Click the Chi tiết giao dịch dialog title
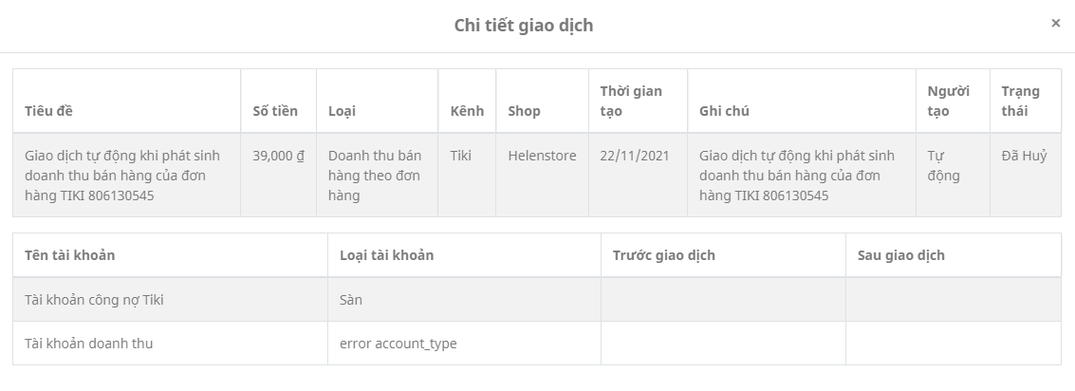The height and width of the screenshot is (391, 1075). click(524, 26)
